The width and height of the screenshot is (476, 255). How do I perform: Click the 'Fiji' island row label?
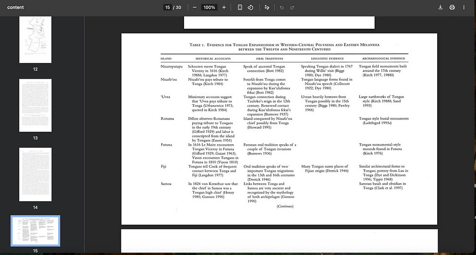[163, 166]
